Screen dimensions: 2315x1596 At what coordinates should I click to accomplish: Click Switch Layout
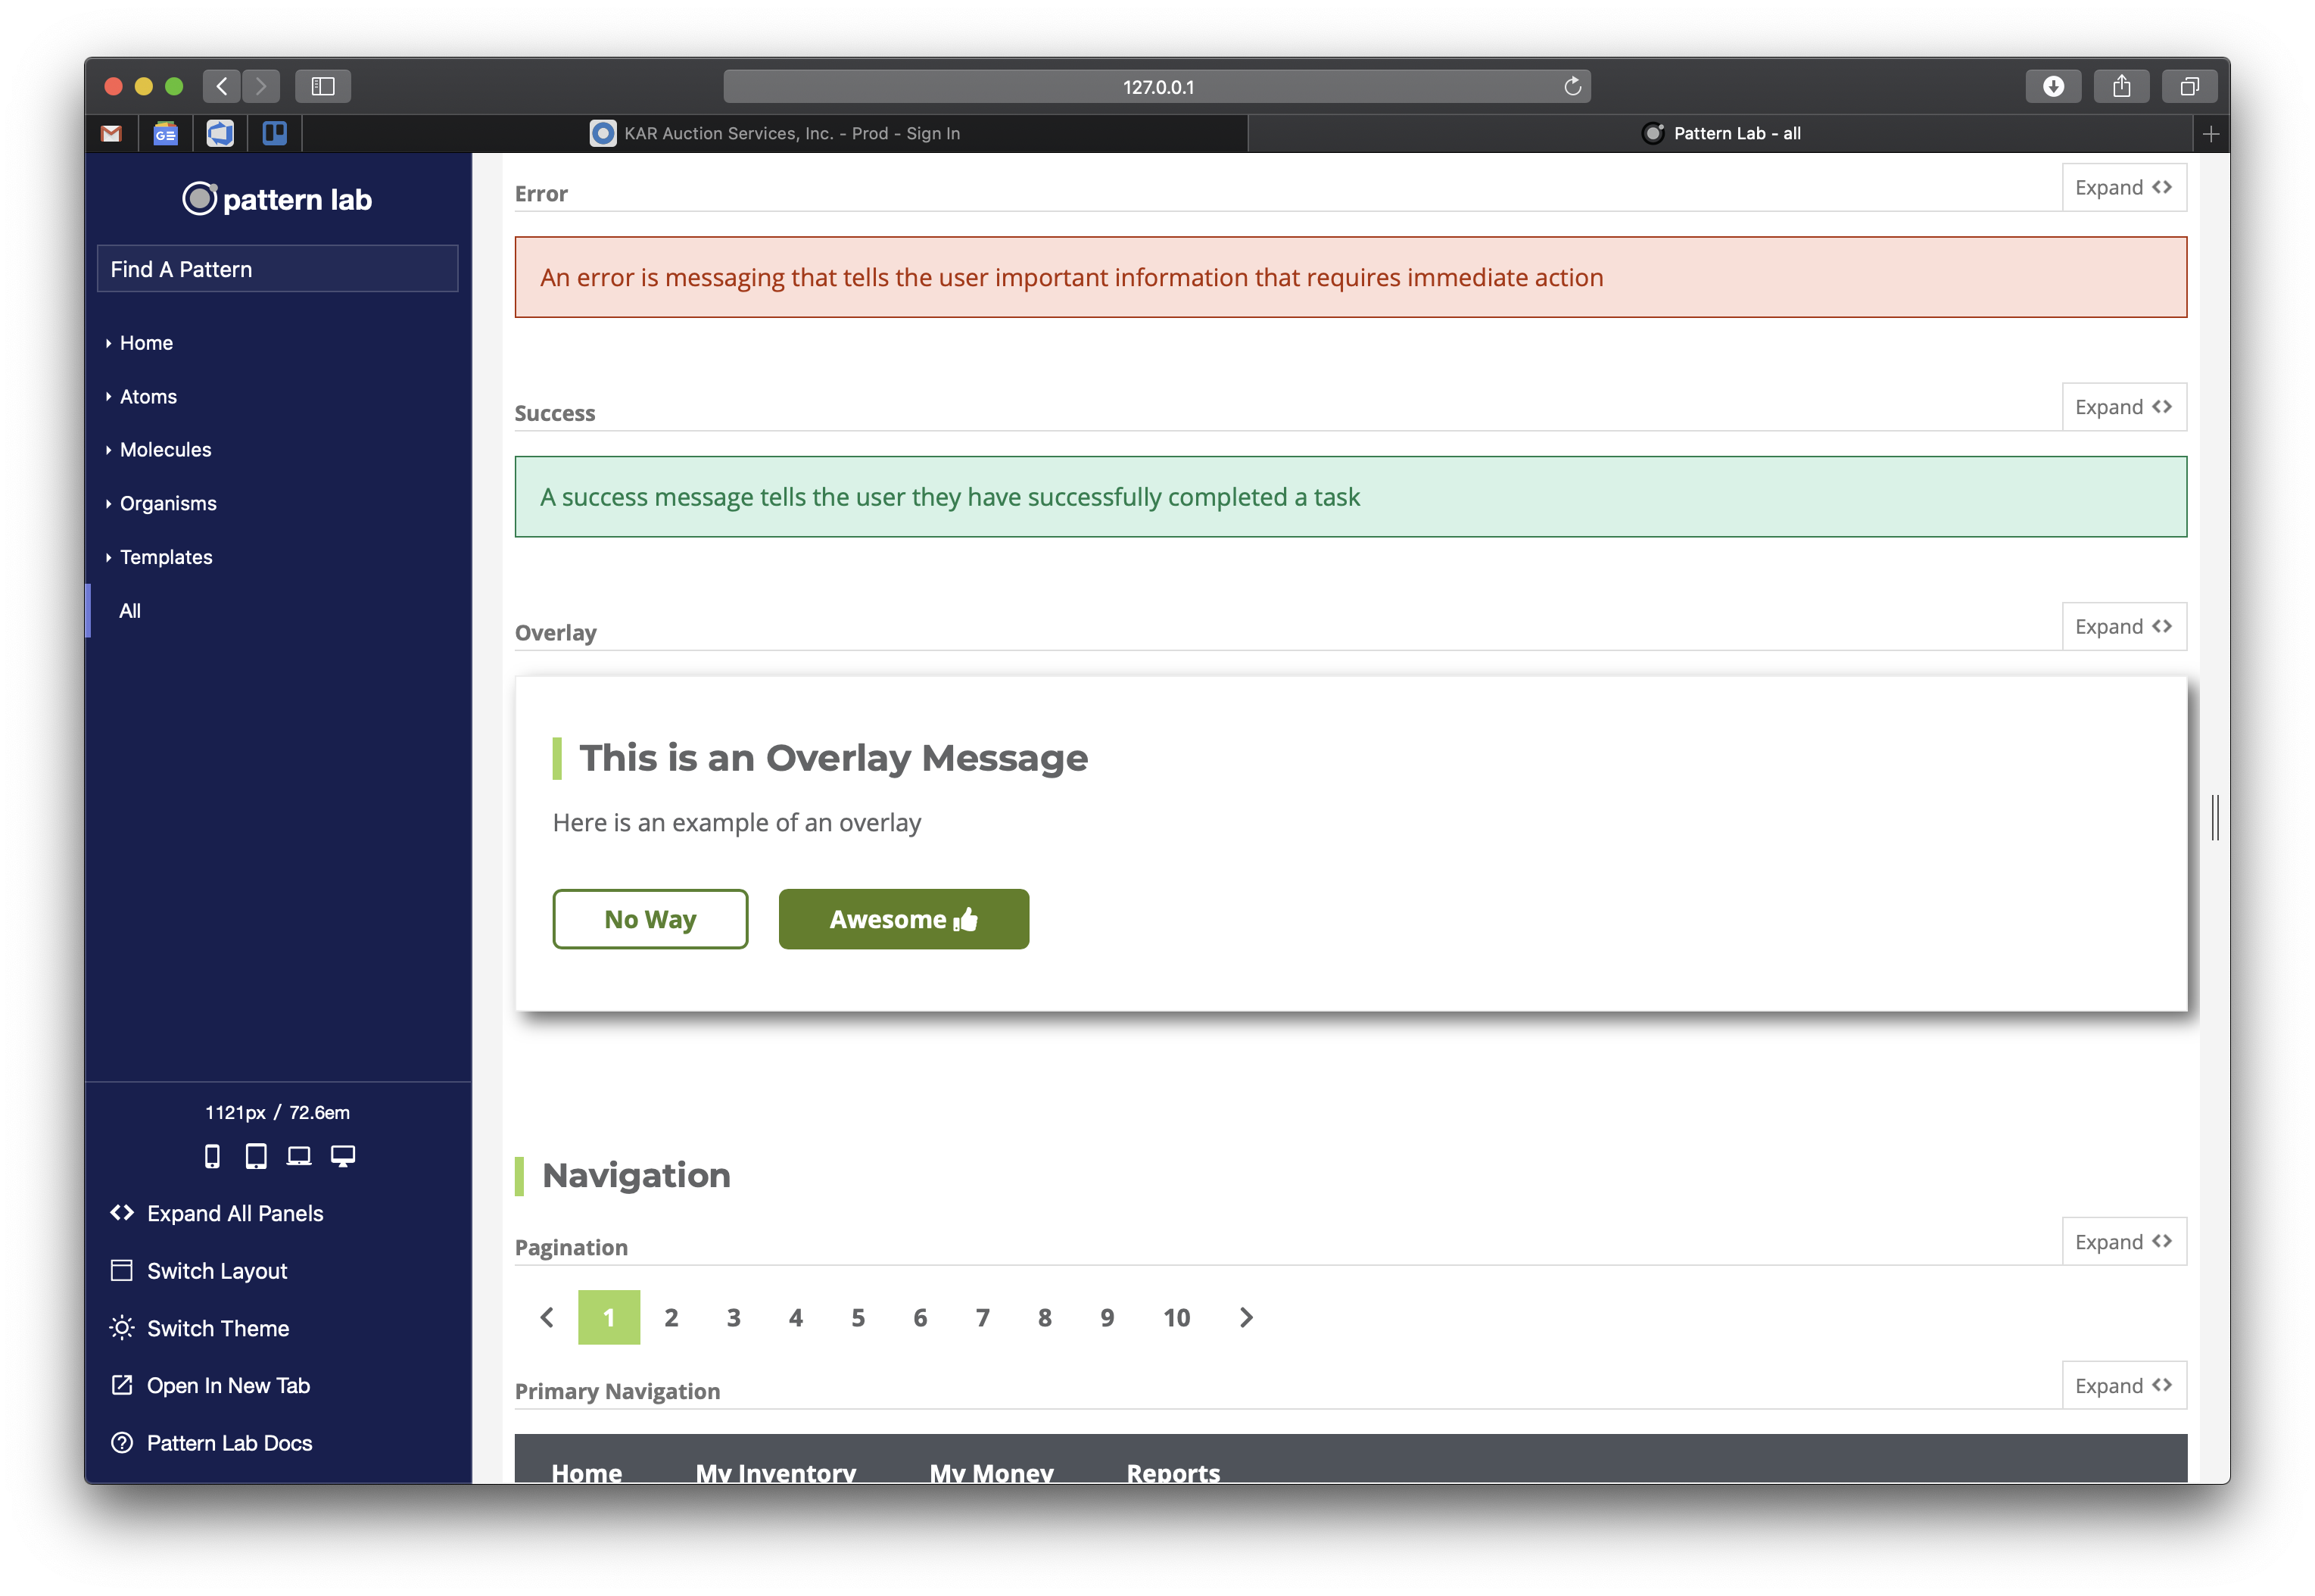(198, 1270)
